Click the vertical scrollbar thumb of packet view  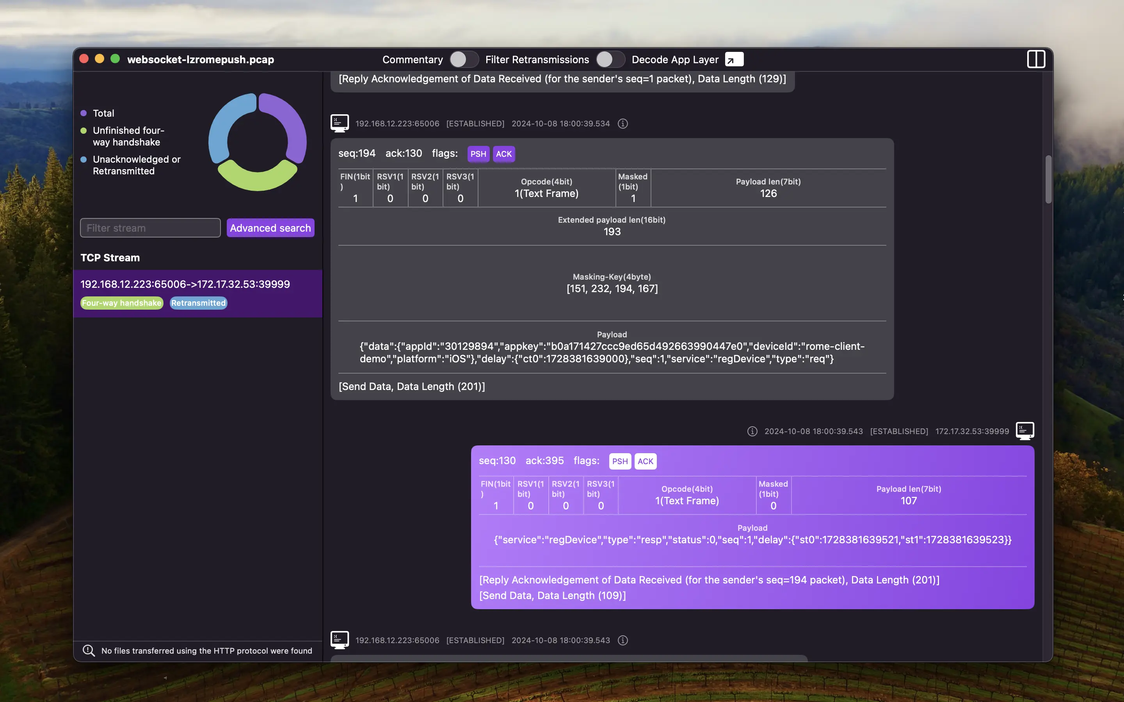click(x=1048, y=180)
